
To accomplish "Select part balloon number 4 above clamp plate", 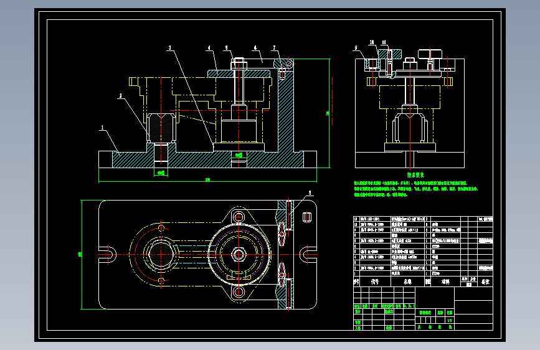I will (209, 47).
